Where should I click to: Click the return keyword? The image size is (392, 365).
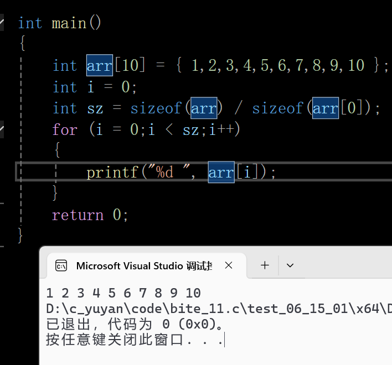tap(78, 215)
